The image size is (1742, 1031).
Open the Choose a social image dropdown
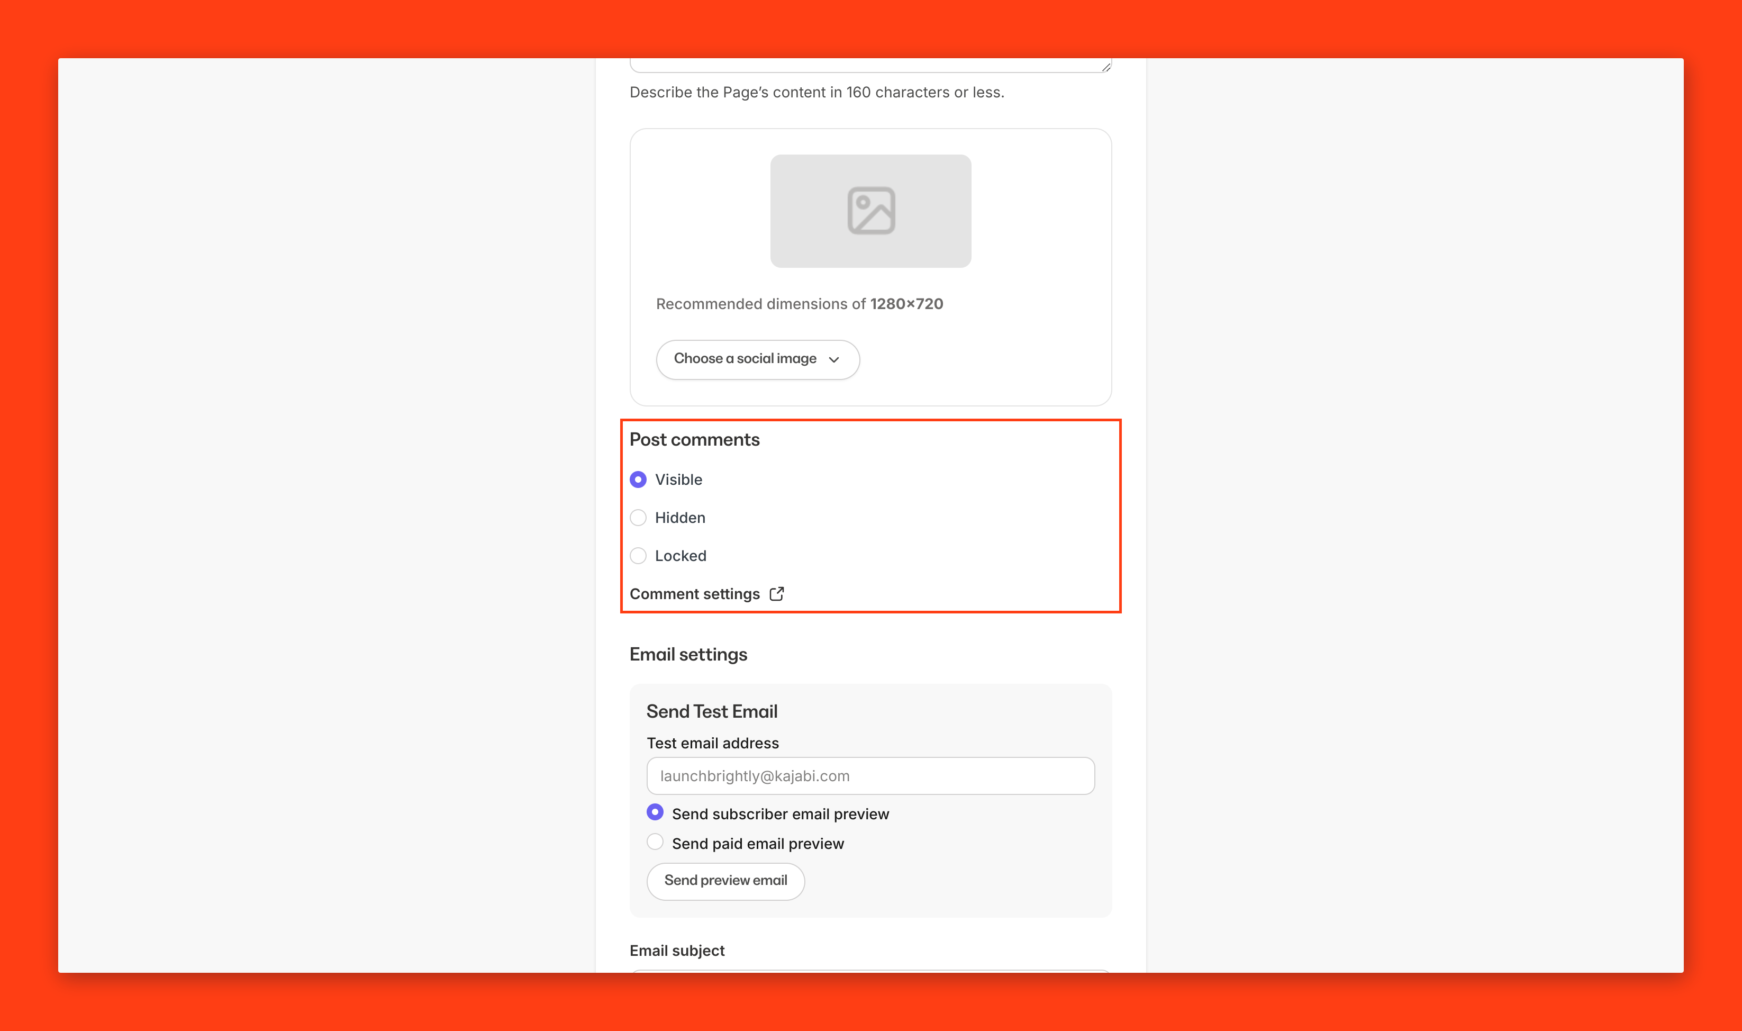[757, 359]
